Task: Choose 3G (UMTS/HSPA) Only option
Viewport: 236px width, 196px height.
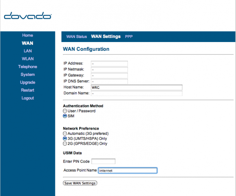Action: coord(65,139)
